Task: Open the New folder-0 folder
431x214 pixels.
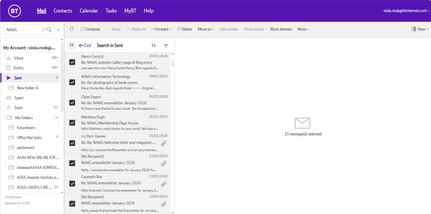Action: tap(28, 88)
